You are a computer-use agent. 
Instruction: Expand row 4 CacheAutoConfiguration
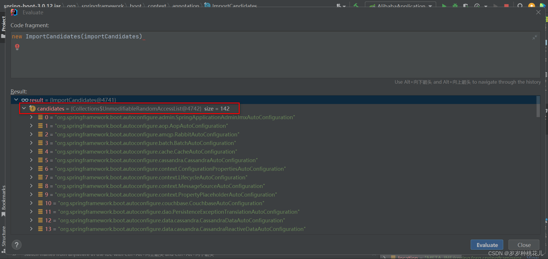(31, 152)
